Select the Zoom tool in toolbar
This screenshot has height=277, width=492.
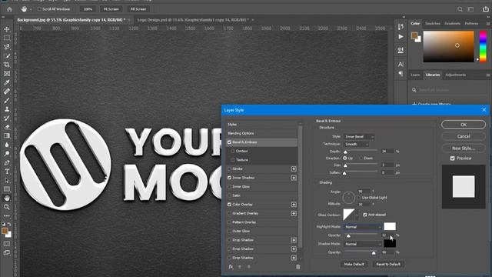(x=7, y=207)
